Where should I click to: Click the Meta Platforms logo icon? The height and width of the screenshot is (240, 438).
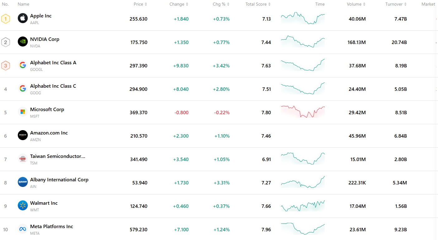click(x=23, y=229)
